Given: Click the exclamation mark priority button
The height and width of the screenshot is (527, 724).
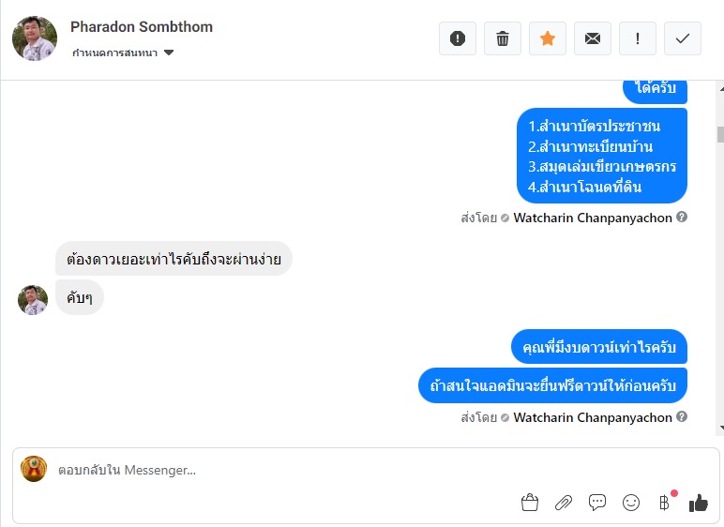Looking at the screenshot, I should [x=638, y=38].
